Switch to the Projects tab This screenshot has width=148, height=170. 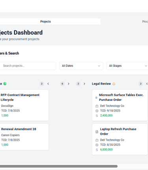(45, 22)
